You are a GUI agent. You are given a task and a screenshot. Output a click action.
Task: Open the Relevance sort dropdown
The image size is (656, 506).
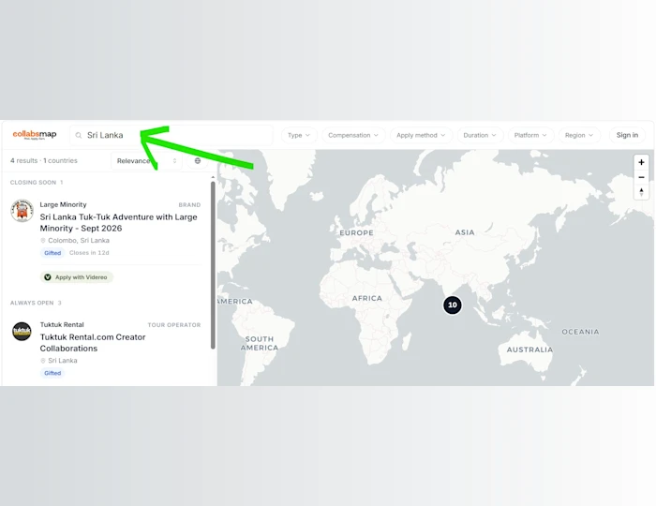[x=146, y=161]
